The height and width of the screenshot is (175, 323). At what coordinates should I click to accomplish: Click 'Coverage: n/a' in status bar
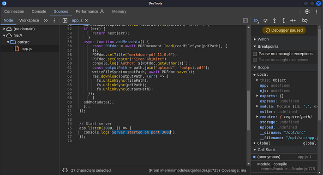coord(234,170)
